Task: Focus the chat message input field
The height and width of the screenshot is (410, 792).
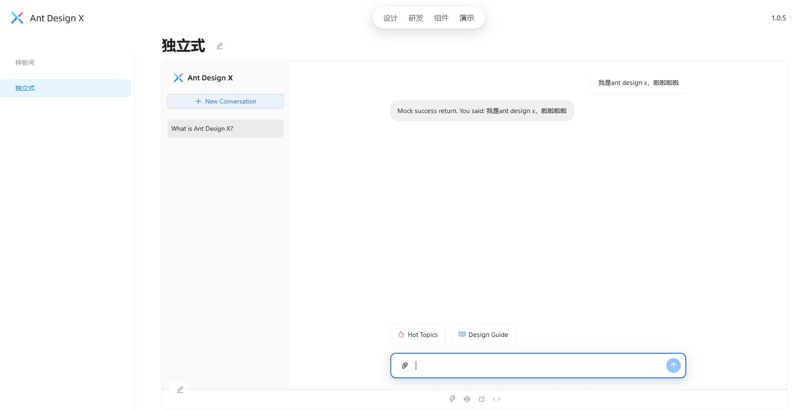Action: [x=538, y=366]
